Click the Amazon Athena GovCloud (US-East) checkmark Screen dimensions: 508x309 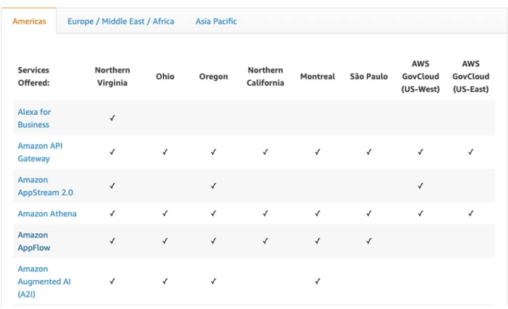[x=470, y=214]
